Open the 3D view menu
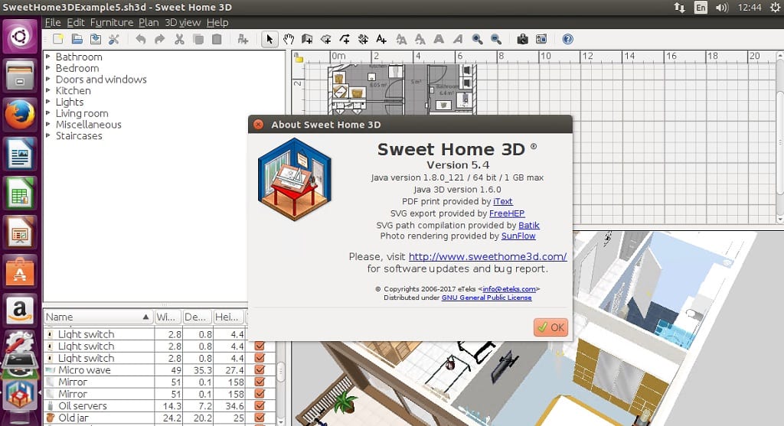 [182, 22]
